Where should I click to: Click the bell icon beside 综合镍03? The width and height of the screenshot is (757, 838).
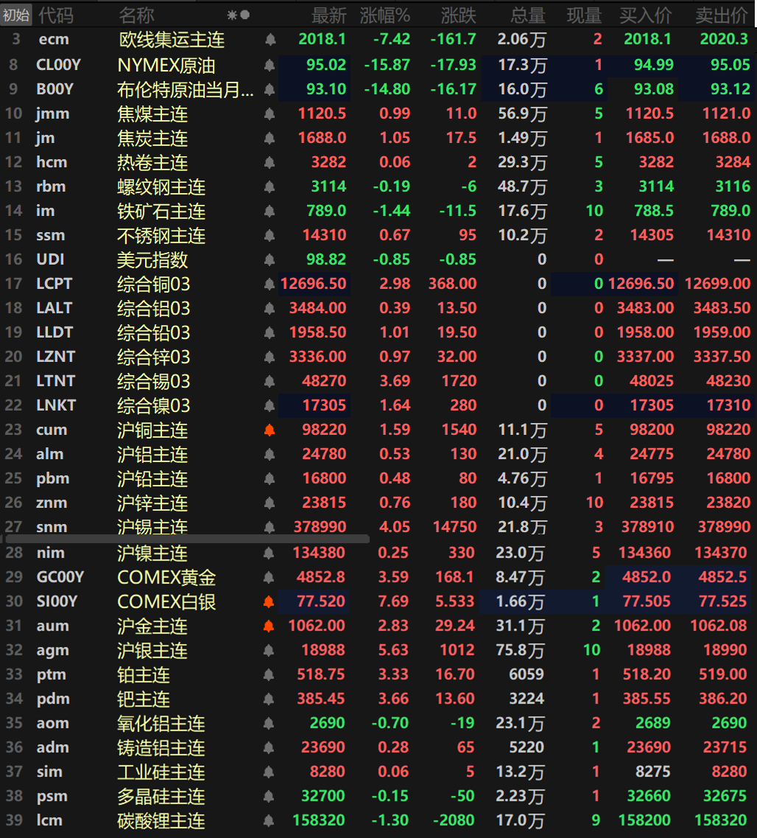pos(270,405)
